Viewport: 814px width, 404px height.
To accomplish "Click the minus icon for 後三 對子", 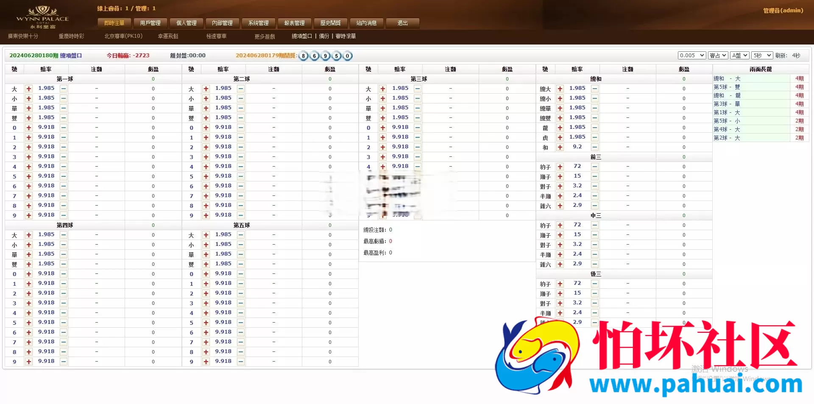I will [x=595, y=303].
